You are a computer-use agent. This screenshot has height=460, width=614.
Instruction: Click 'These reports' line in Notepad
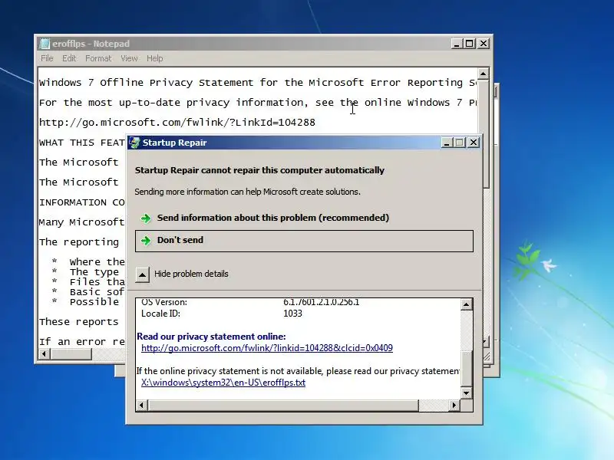pos(78,322)
